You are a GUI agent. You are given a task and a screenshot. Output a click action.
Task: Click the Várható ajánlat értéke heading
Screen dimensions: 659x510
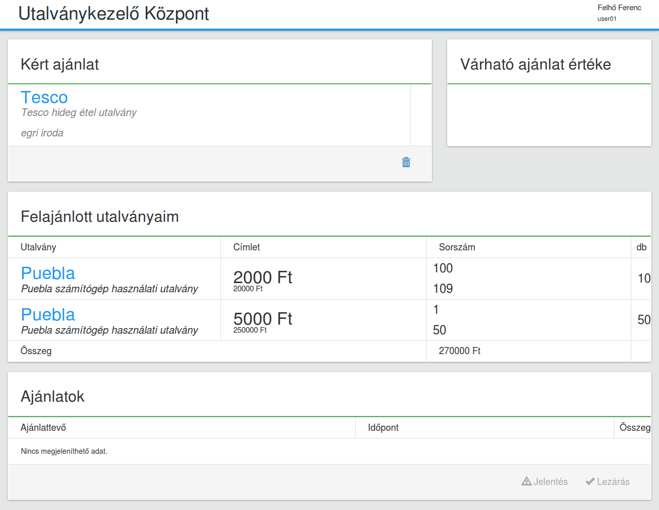click(535, 64)
